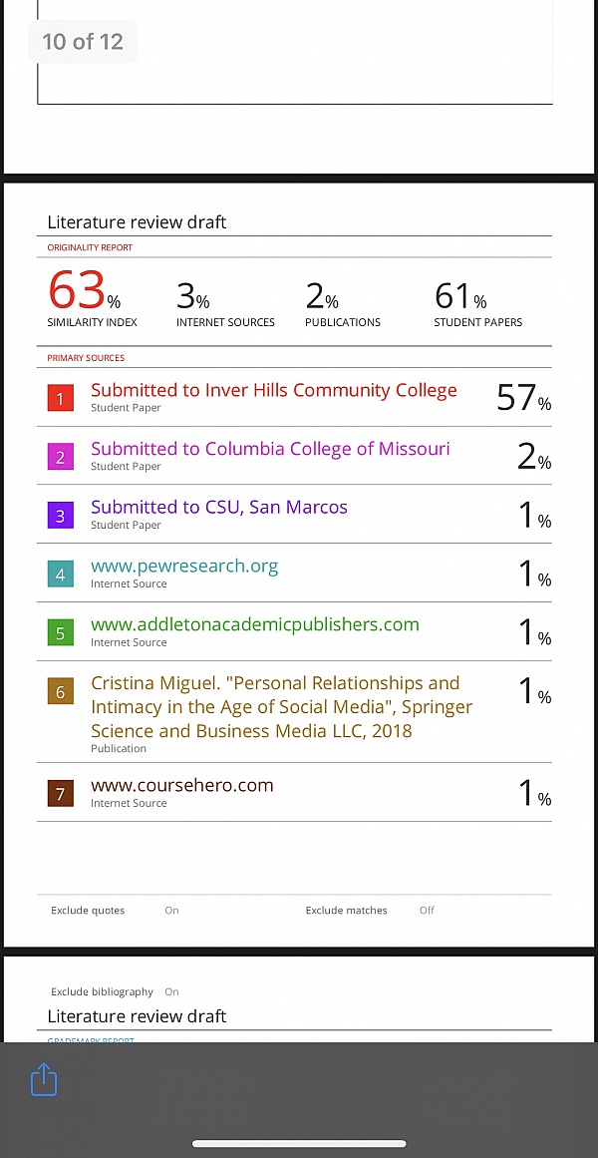The width and height of the screenshot is (598, 1158).
Task: Toggle the Exclude quotes On setting
Action: click(171, 910)
